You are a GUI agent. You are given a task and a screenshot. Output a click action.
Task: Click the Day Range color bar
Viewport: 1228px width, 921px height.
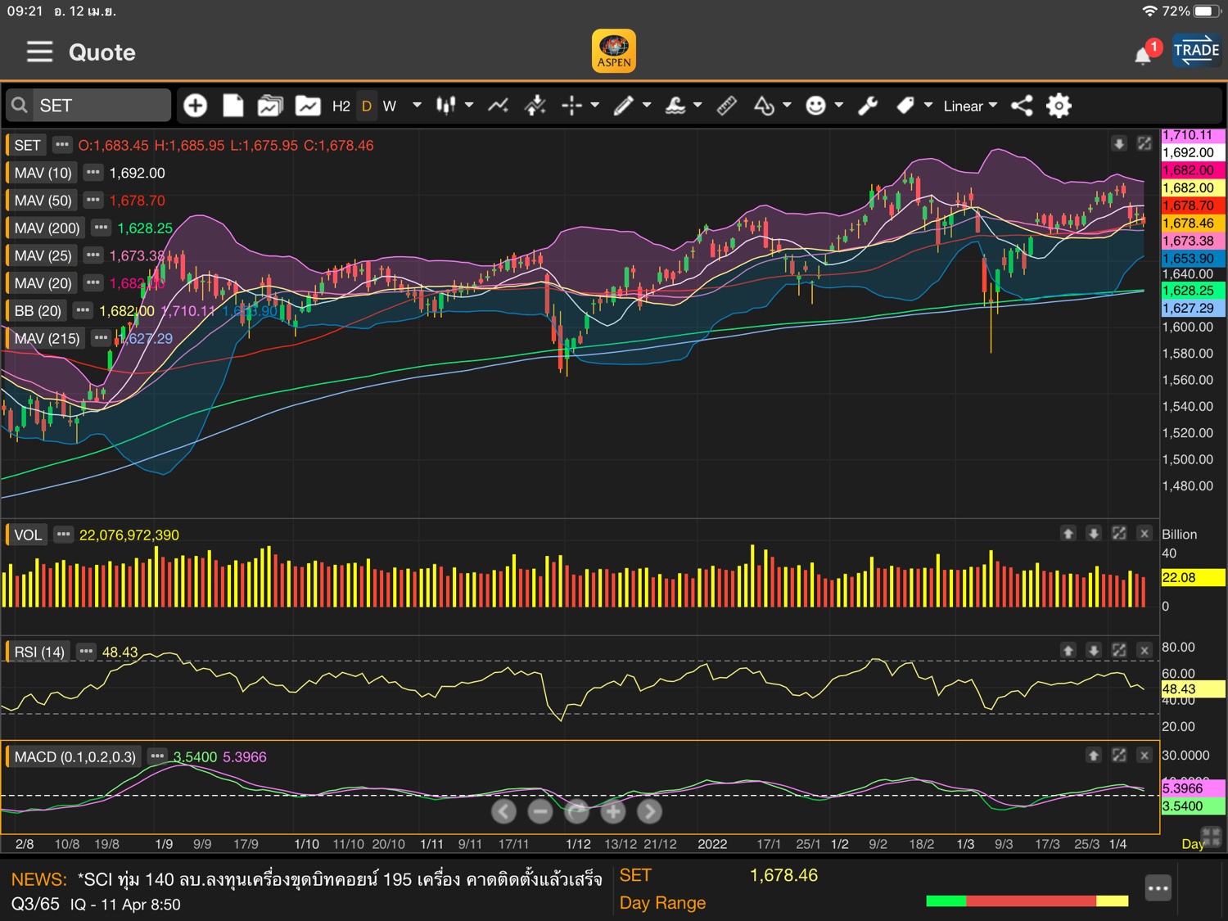1027,901
